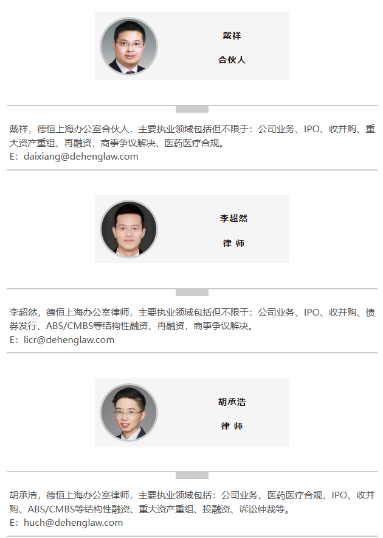Click the name heading 李超然
383x538 pixels.
tap(233, 218)
